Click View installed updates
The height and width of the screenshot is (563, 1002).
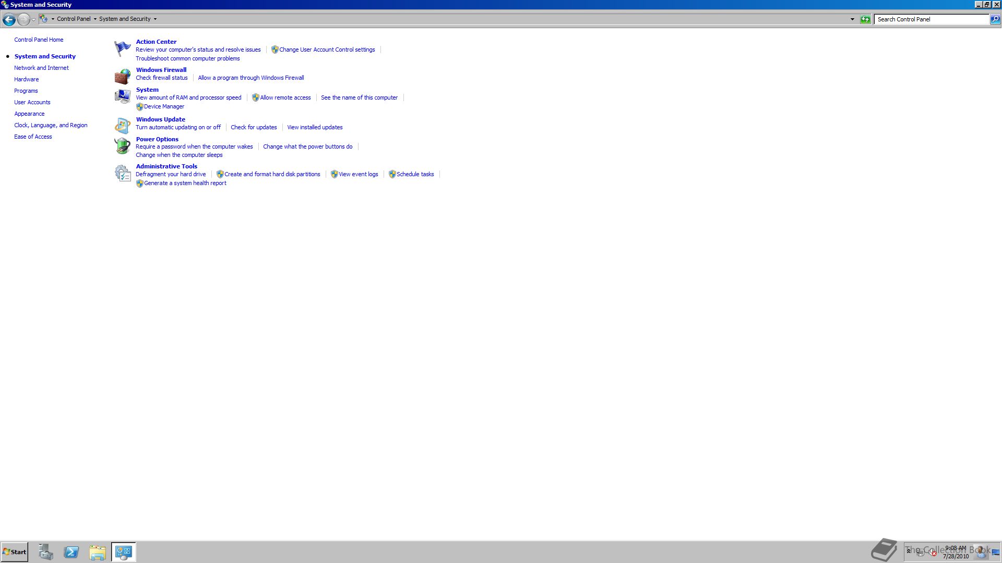pos(315,127)
